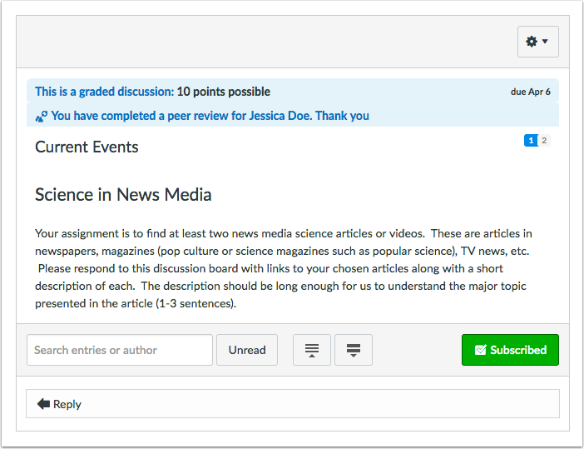Click "This is a graded discussion" label
The image size is (584, 449).
point(104,92)
